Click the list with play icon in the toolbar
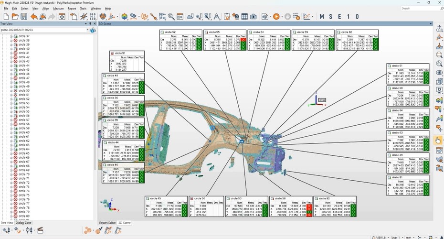The image size is (444, 239). [296, 17]
